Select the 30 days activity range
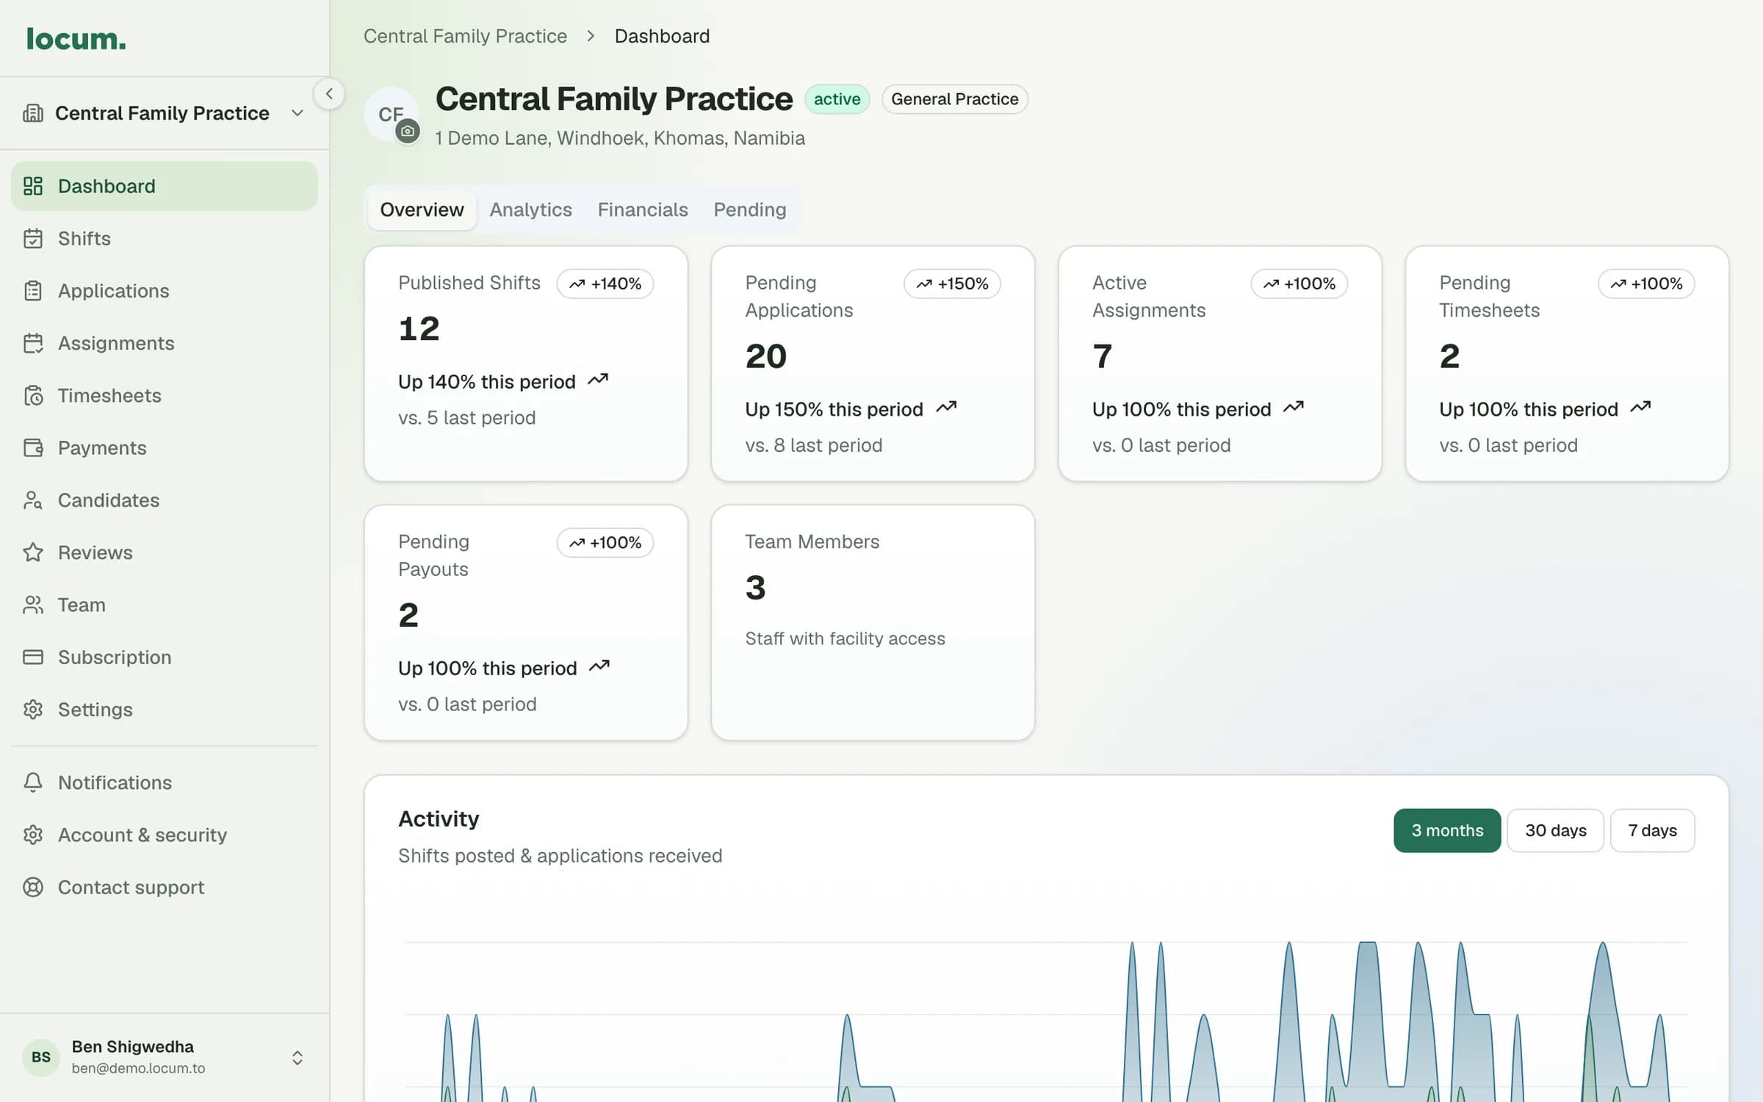 coord(1555,831)
